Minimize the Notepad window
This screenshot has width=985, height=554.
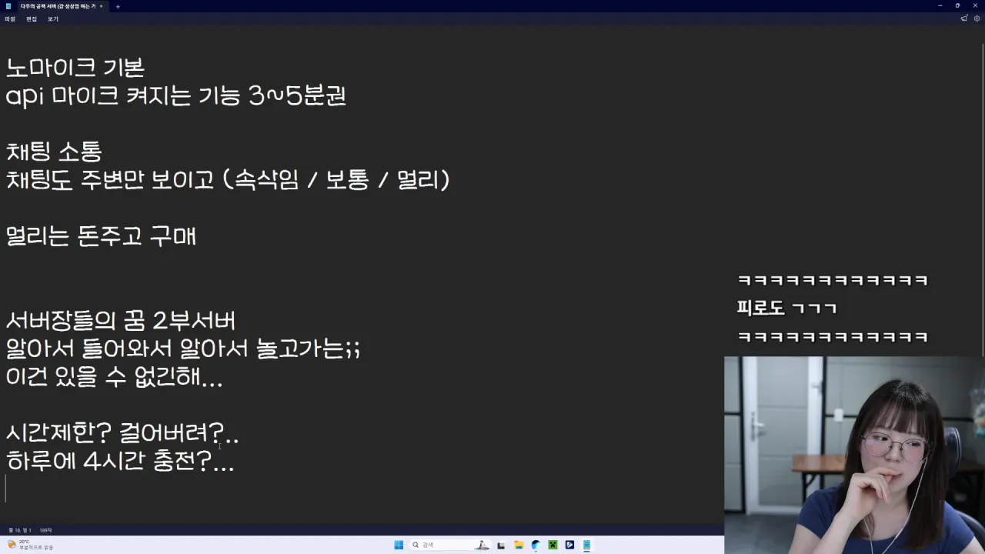click(x=940, y=6)
